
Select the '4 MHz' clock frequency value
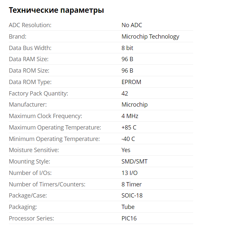tap(130, 116)
